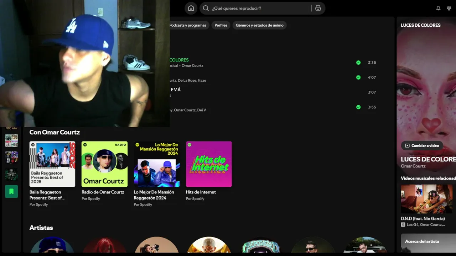Open D.N.D (feat. Nio Garcia) video thumbnail
The width and height of the screenshot is (456, 256).
pyautogui.click(x=427, y=199)
